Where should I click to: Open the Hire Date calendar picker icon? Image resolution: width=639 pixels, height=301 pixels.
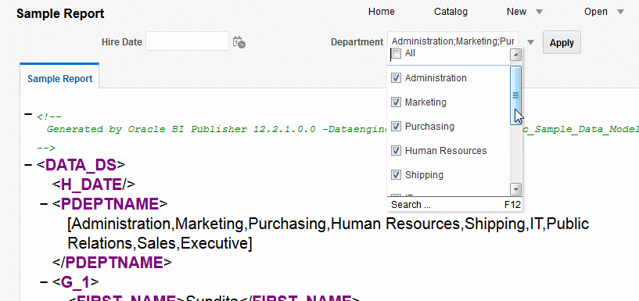point(239,42)
